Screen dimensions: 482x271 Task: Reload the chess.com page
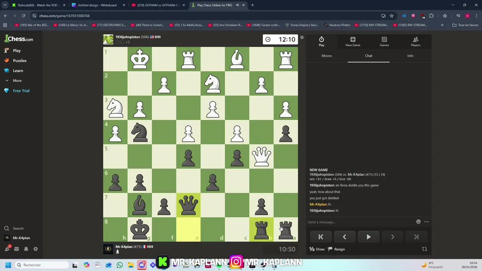click(23, 16)
